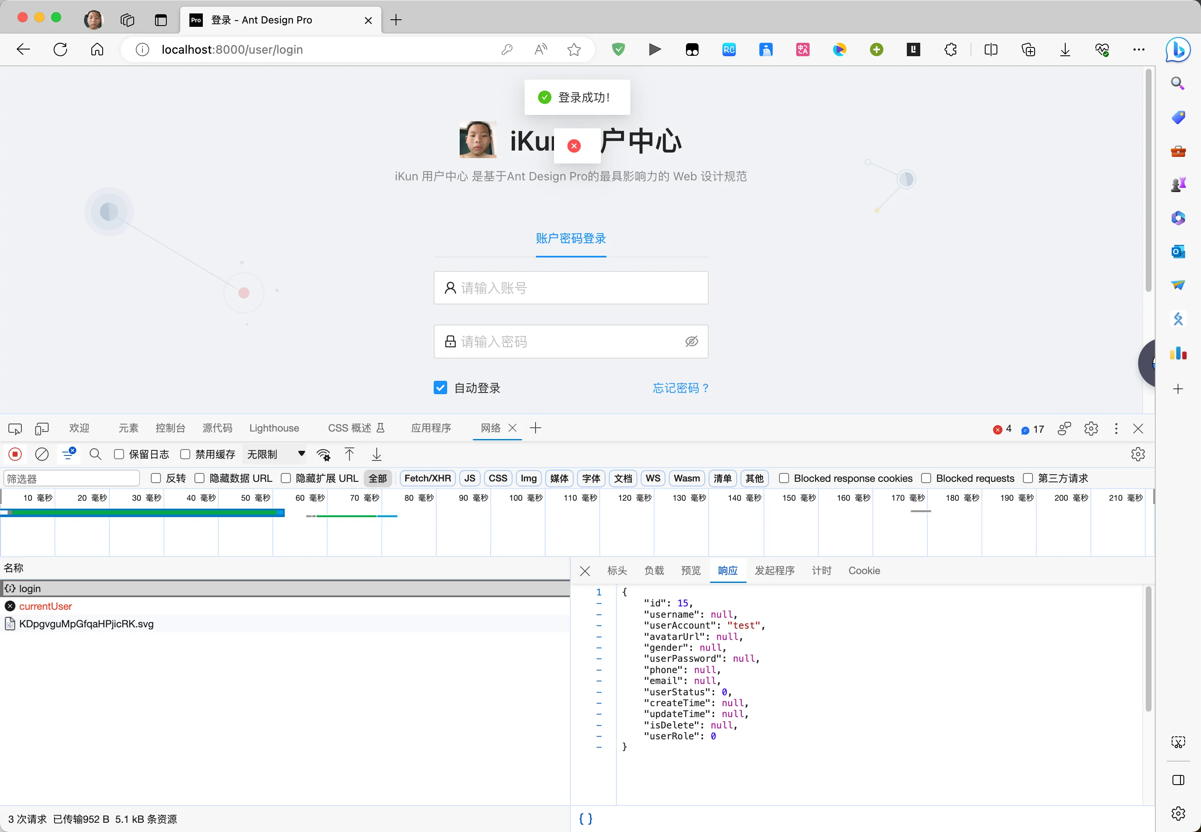Open network search magnifier icon
Image resolution: width=1201 pixels, height=832 pixels.
[x=95, y=455]
